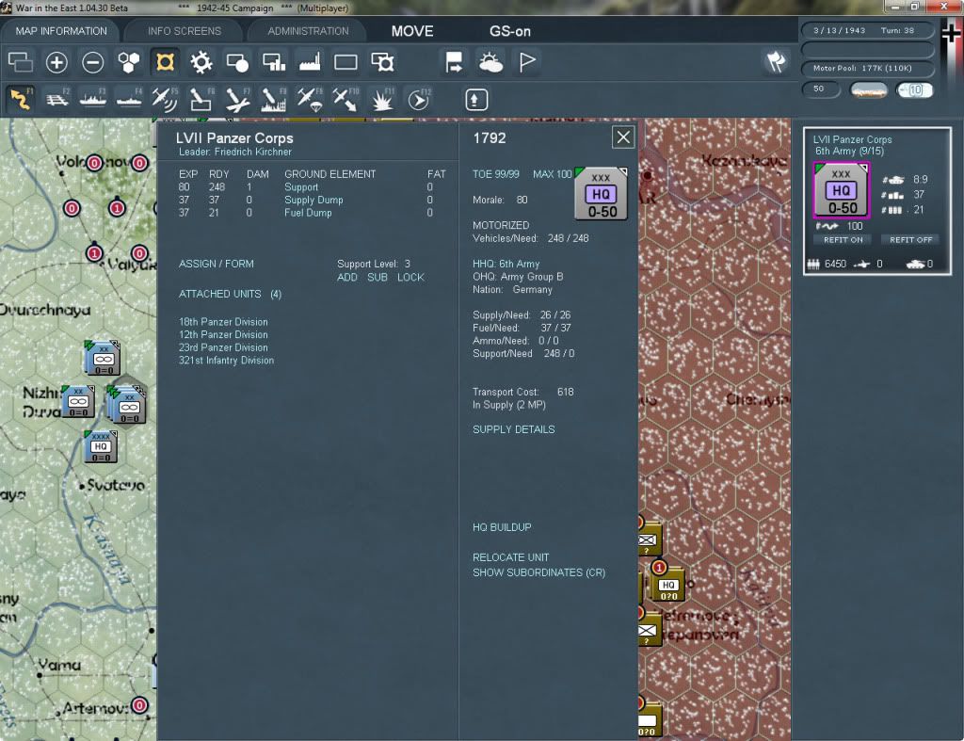Select the F2 rail mode icon

click(56, 99)
